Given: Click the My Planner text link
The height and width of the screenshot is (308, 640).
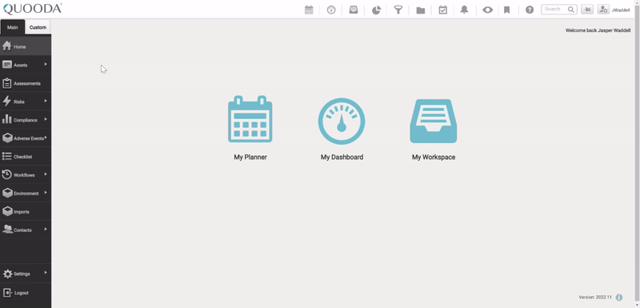Looking at the screenshot, I should [250, 157].
